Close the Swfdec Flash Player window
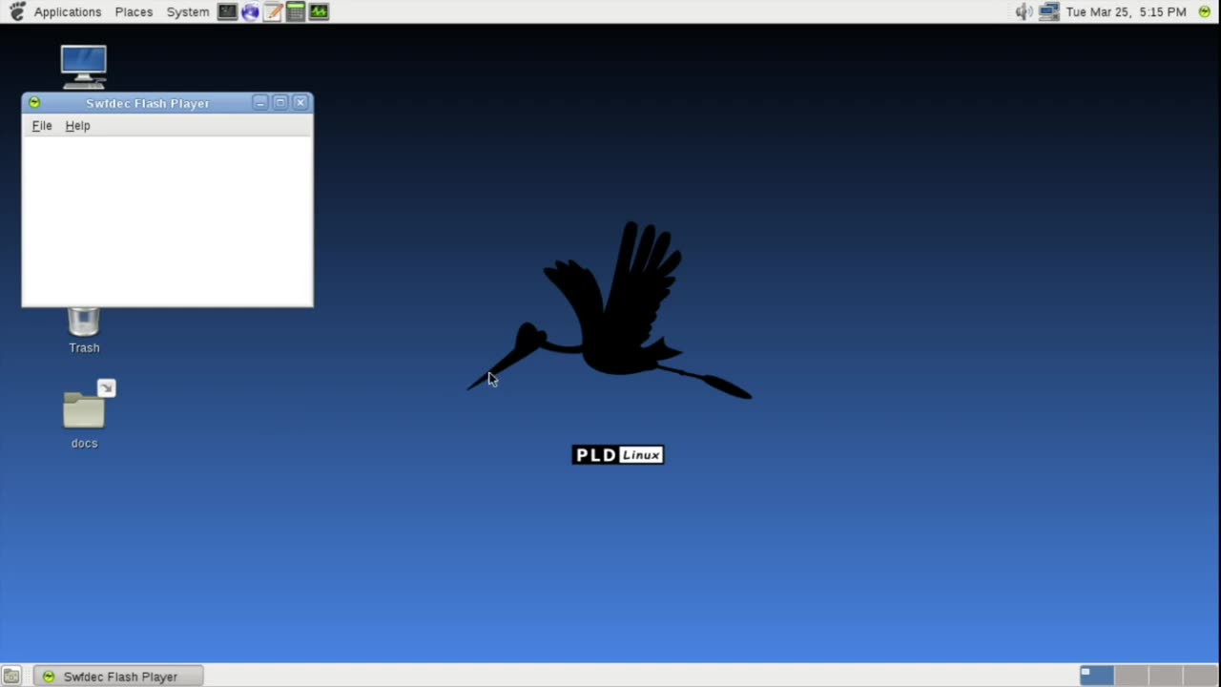This screenshot has width=1221, height=687. [x=300, y=103]
